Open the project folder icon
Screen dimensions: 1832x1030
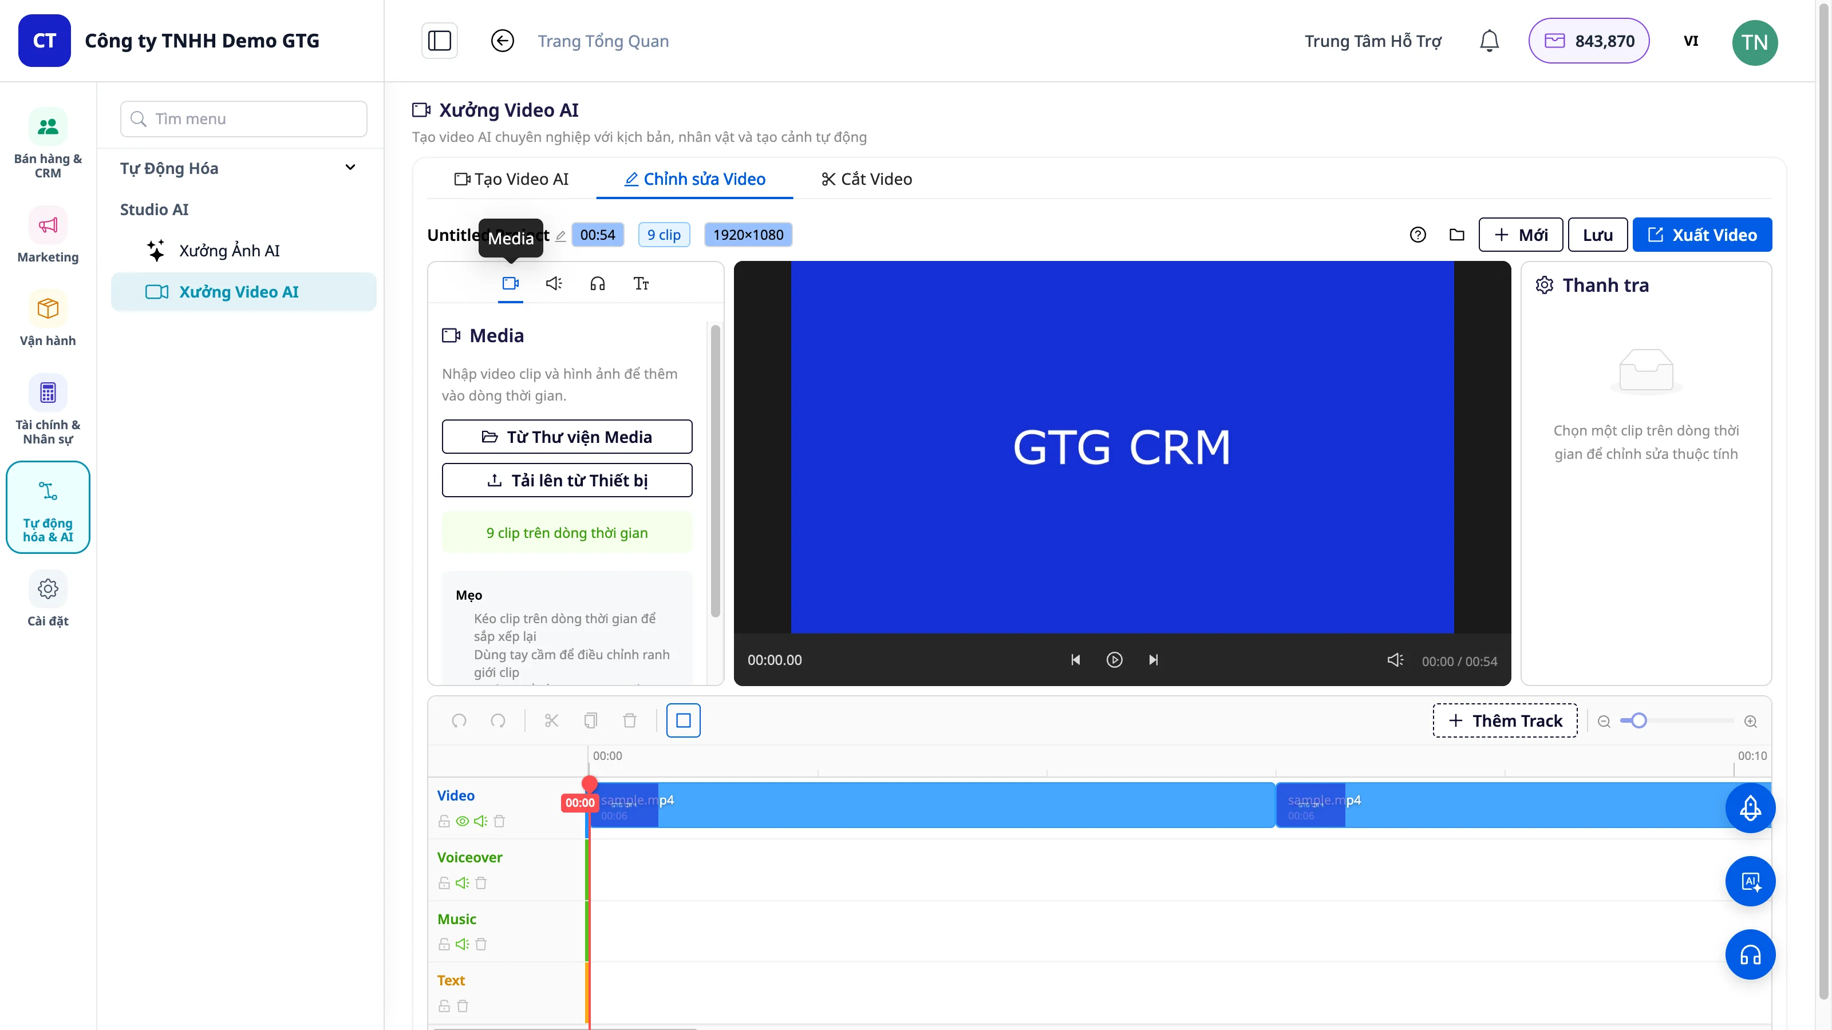tap(1457, 235)
